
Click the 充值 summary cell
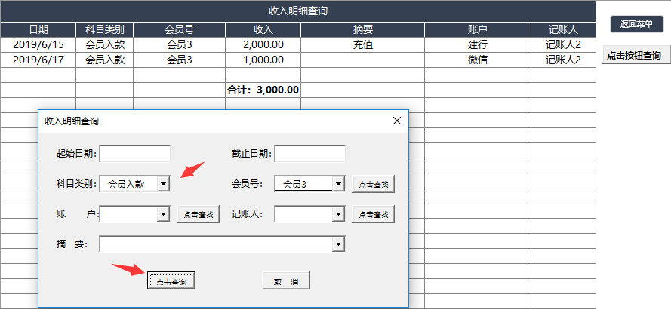pyautogui.click(x=363, y=45)
